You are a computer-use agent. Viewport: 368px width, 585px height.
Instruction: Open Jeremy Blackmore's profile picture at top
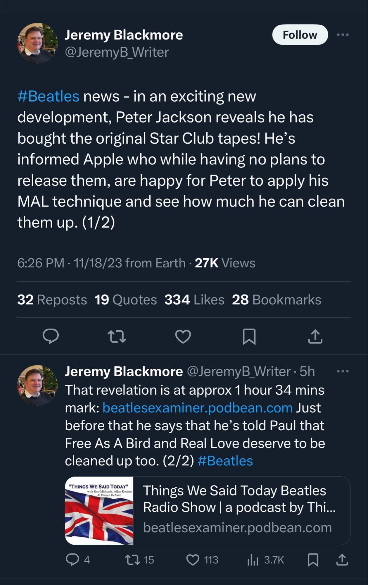pos(37,43)
